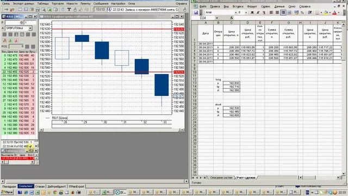Open the Данные menu in Excel
This screenshot has height=196, width=348.
coord(279,7)
